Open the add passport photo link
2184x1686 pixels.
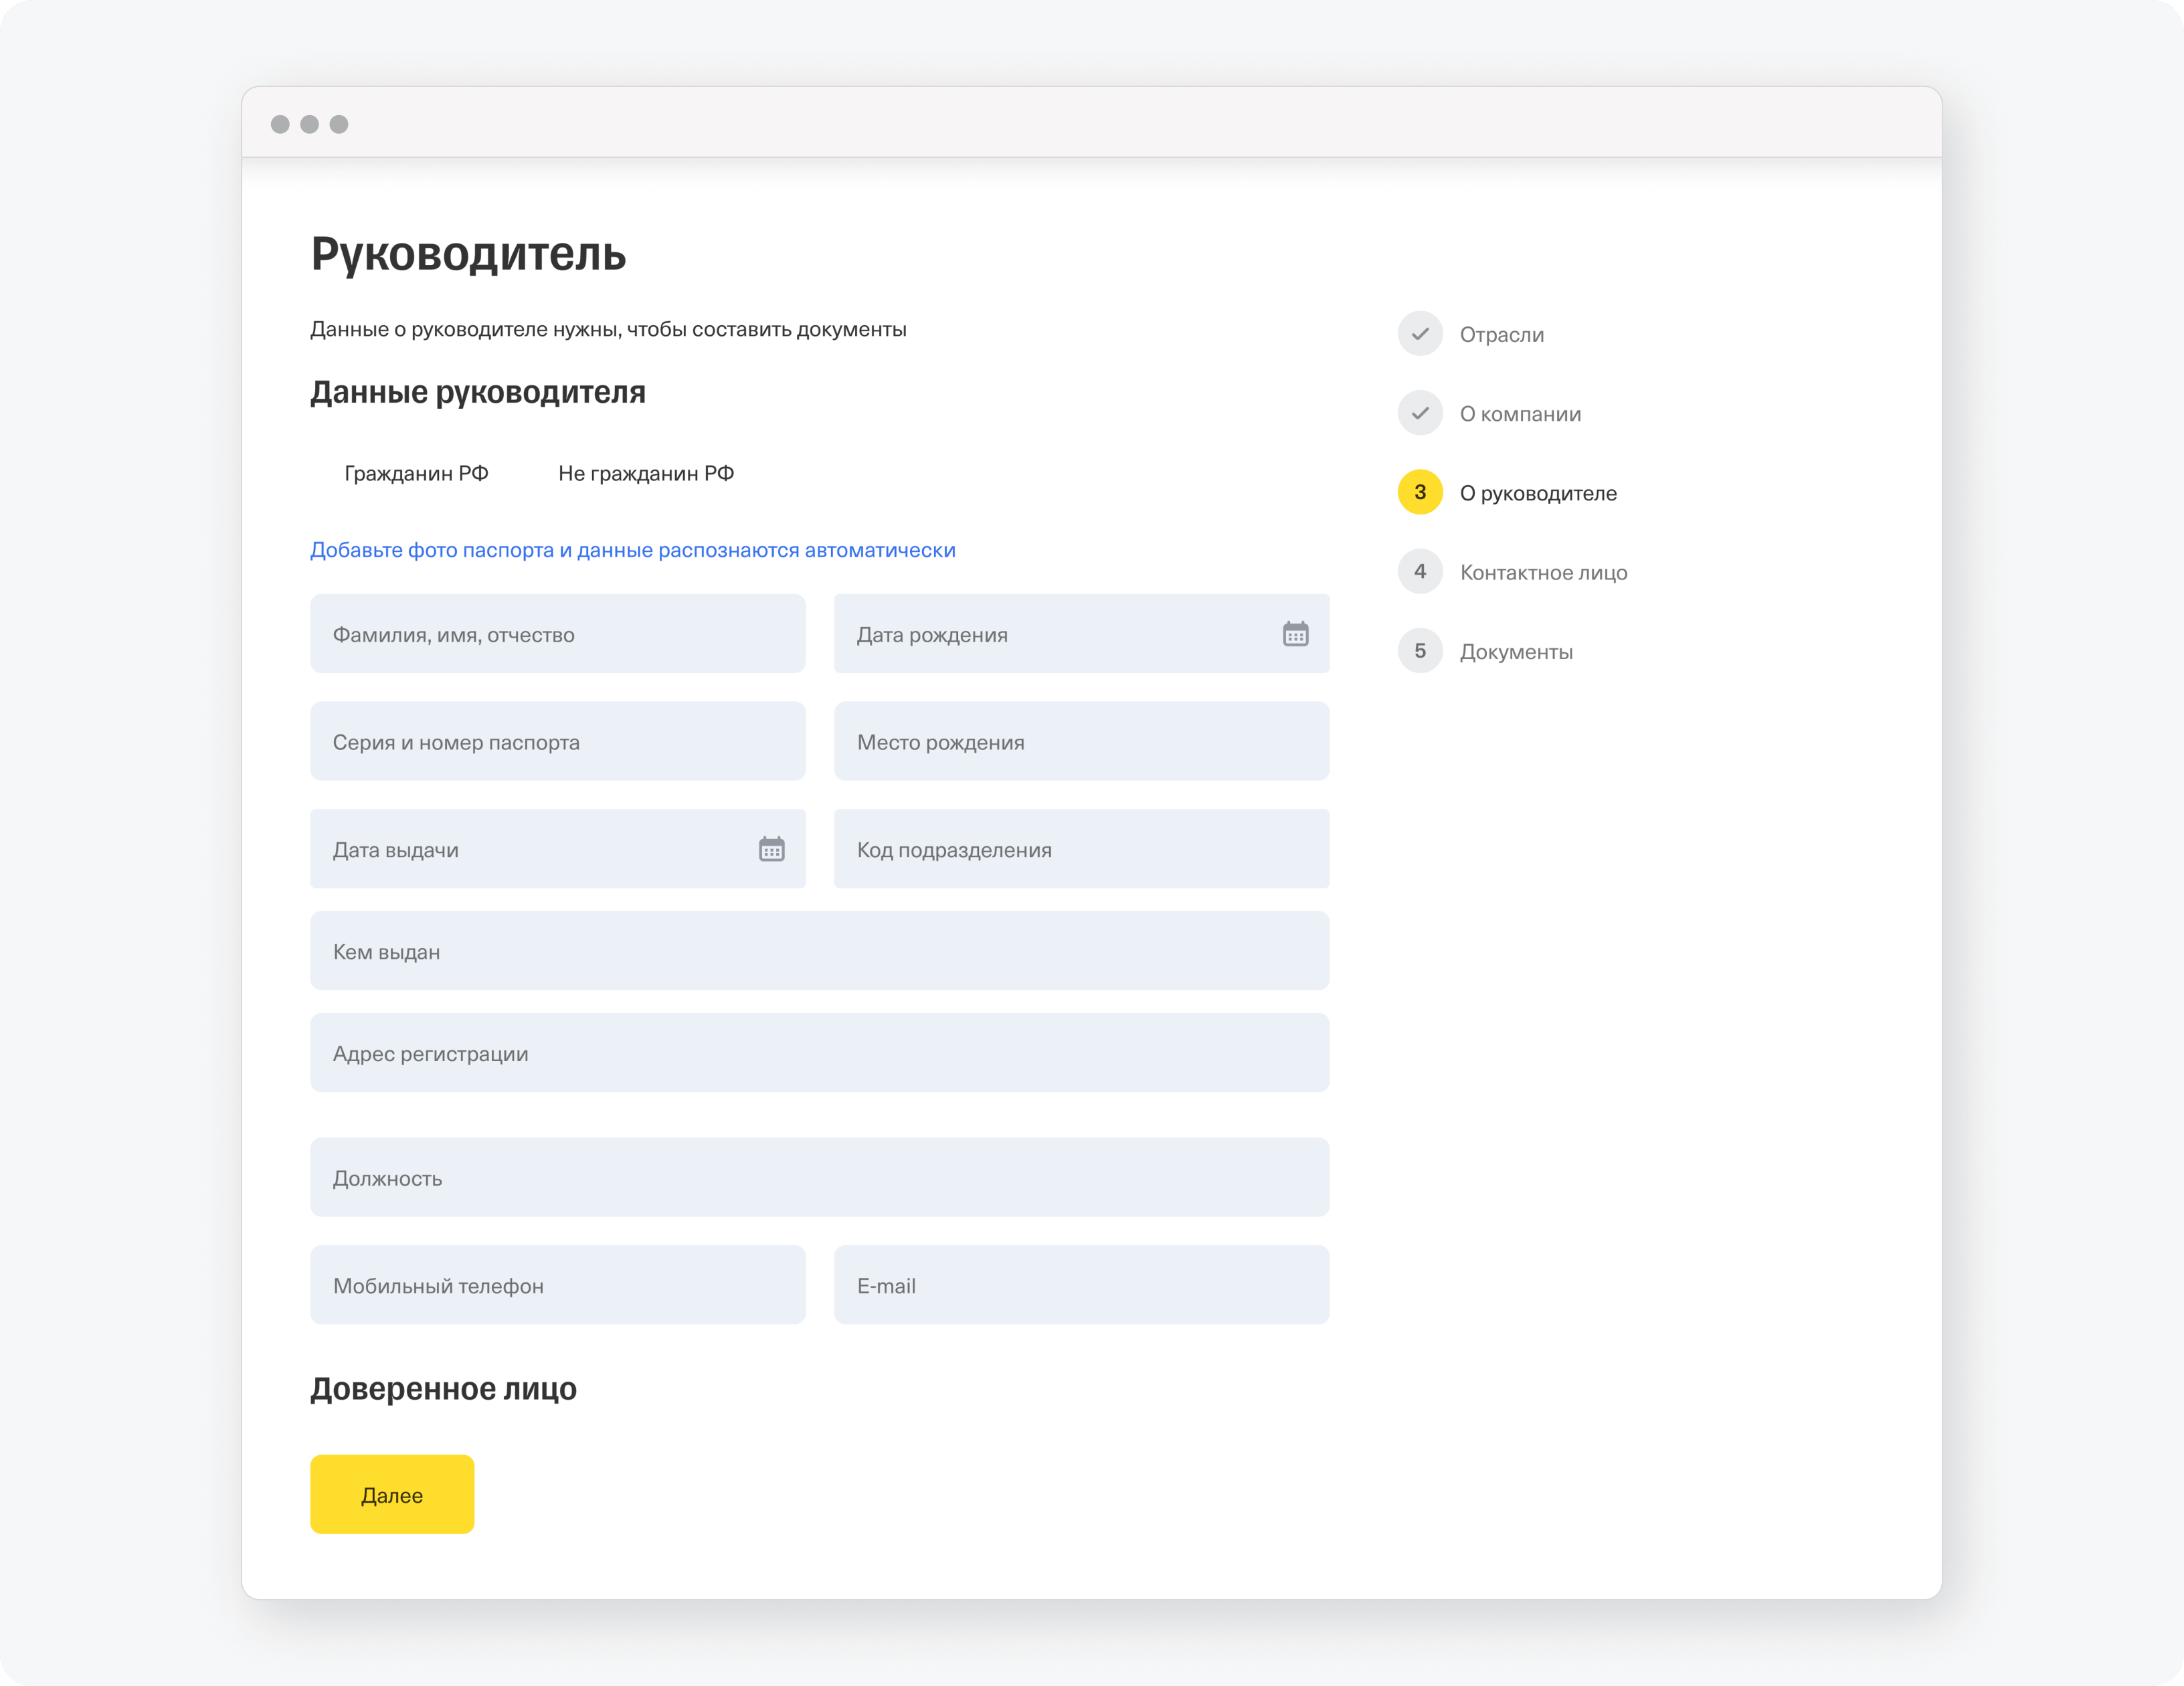[x=633, y=550]
